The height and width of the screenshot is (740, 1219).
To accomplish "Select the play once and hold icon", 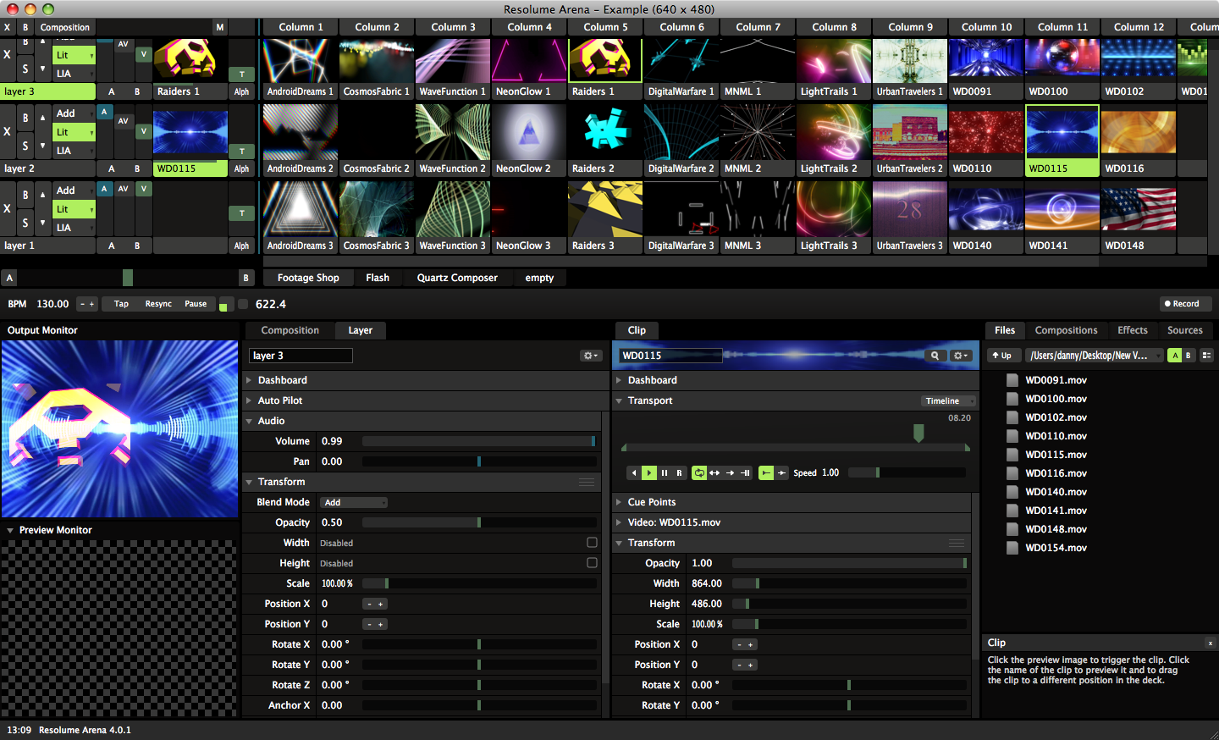I will (745, 473).
